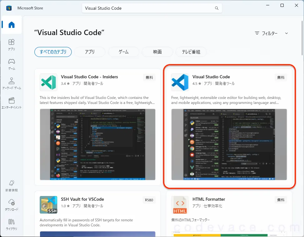Screen dimensions: 304x237
Task: Open the ゲーム controller sidebar icon
Action: (x=12, y=64)
